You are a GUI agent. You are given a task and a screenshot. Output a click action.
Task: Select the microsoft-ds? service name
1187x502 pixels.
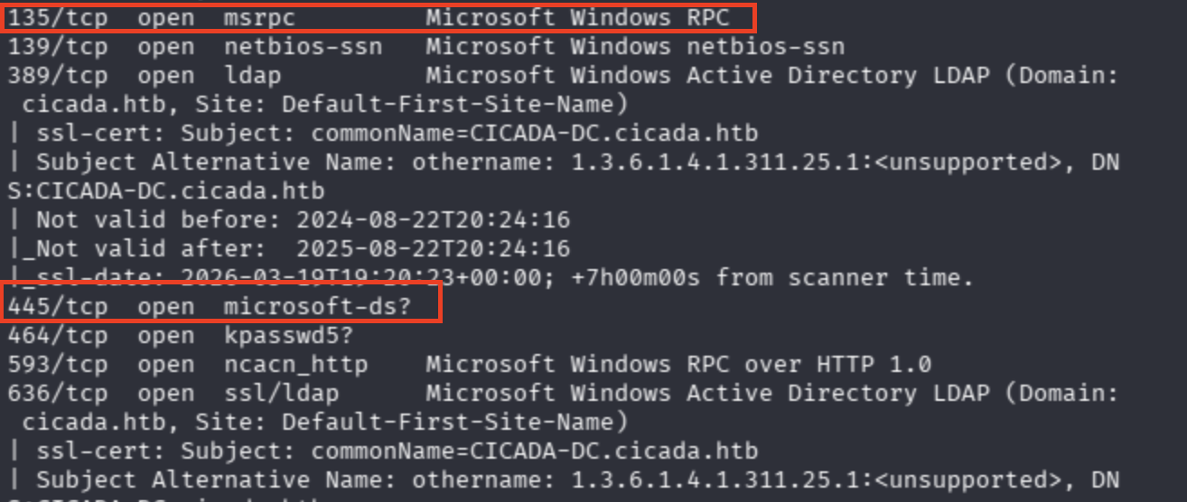pos(318,306)
